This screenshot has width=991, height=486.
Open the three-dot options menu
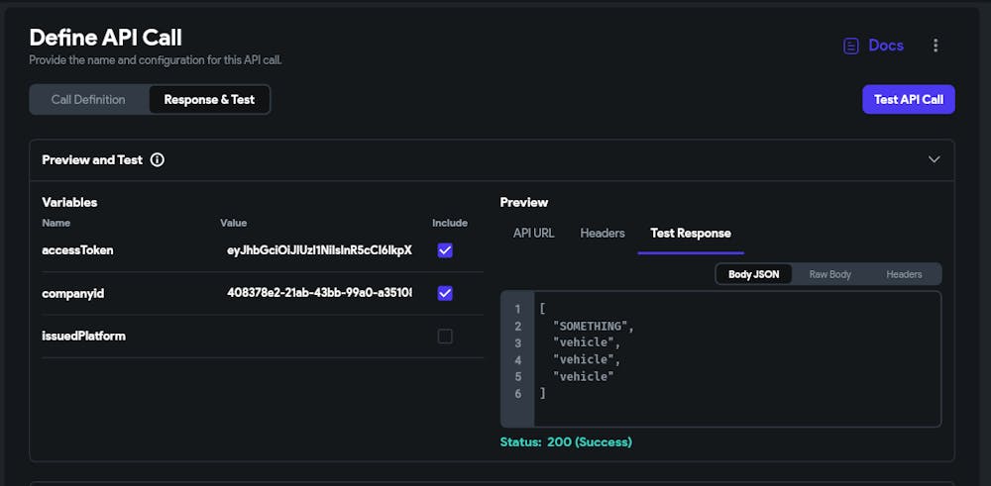(x=936, y=46)
